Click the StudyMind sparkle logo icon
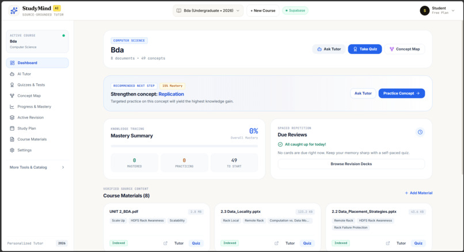The image size is (464, 252). point(14,10)
